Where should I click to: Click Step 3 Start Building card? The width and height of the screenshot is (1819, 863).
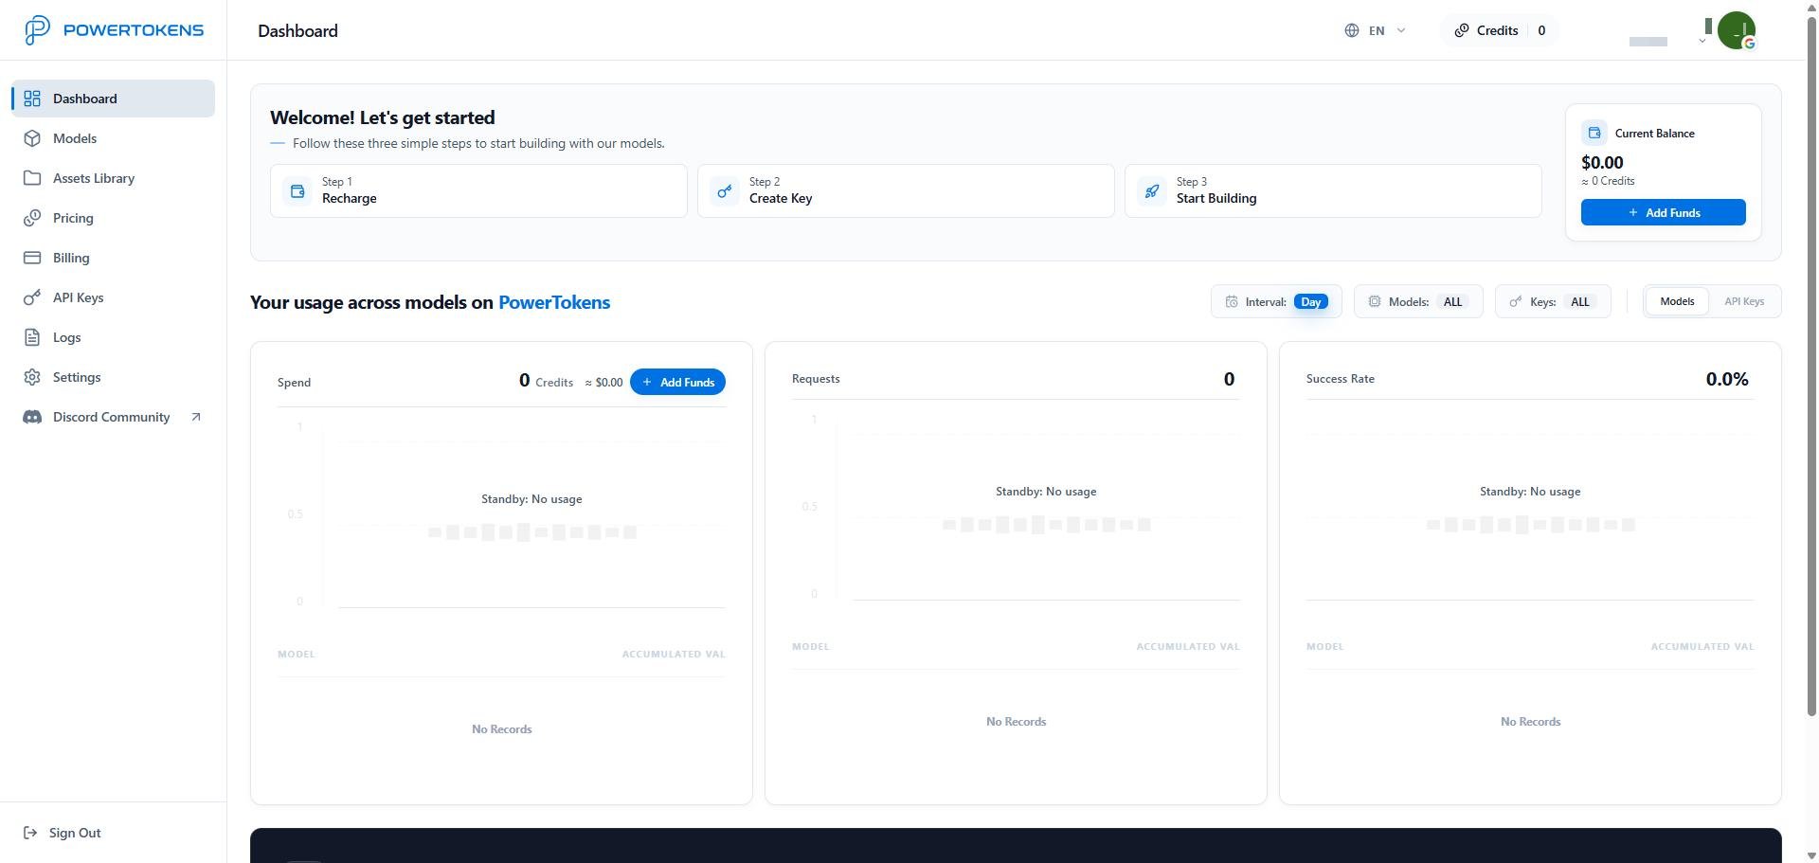pos(1333,191)
